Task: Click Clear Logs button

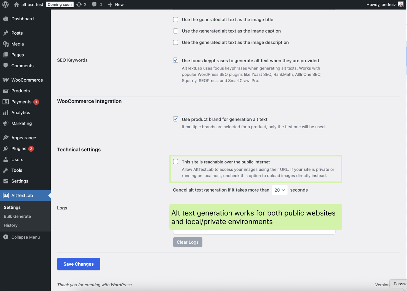Action: pyautogui.click(x=188, y=242)
